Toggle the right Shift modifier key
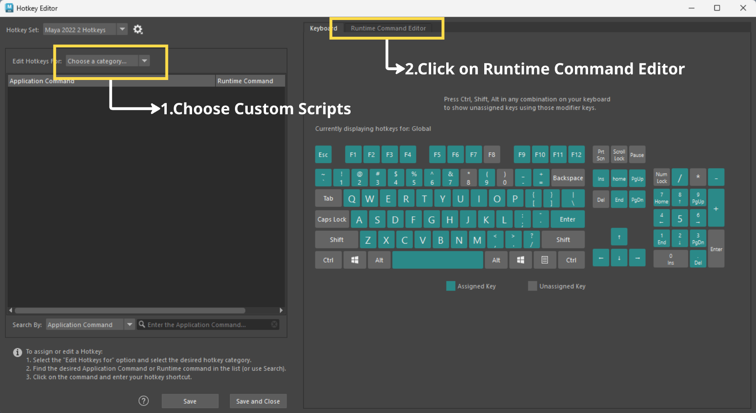 [563, 240]
